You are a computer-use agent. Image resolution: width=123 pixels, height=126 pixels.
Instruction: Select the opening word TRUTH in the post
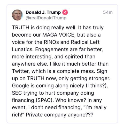(21, 28)
